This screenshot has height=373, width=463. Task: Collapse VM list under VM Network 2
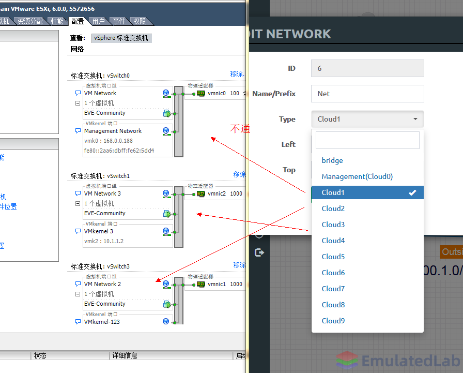[78, 294]
